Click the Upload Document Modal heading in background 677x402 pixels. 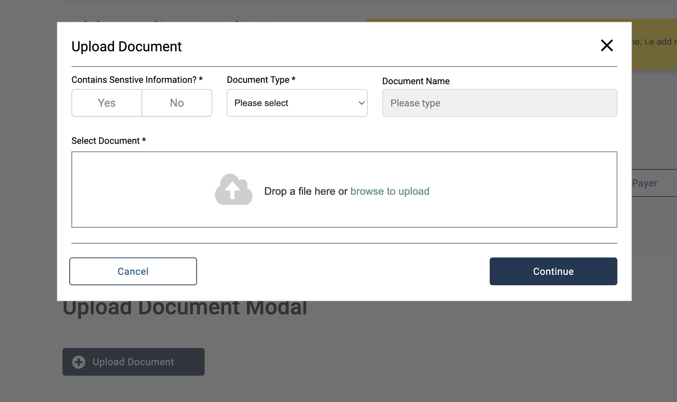click(x=185, y=308)
